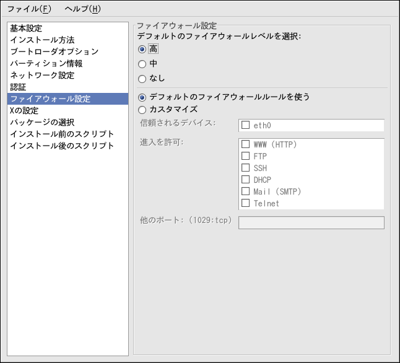Select インストール前のスクリプト item

click(x=62, y=134)
